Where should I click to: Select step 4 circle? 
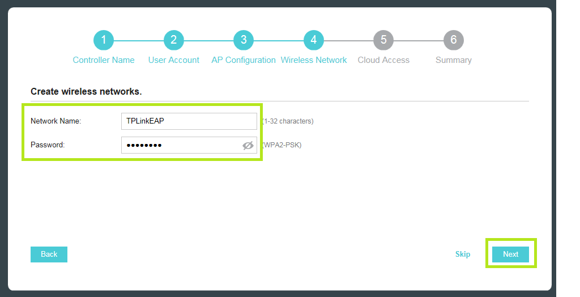pos(314,40)
